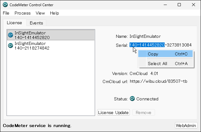The width and height of the screenshot is (201, 132).
Task: Select license 140-2118274842 in list
Action: coord(51,46)
